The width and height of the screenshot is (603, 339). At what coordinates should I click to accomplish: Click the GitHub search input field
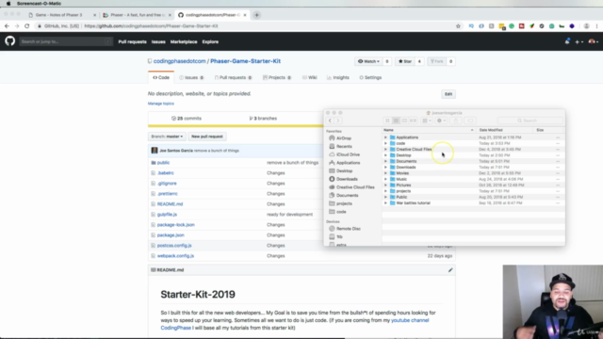point(66,41)
